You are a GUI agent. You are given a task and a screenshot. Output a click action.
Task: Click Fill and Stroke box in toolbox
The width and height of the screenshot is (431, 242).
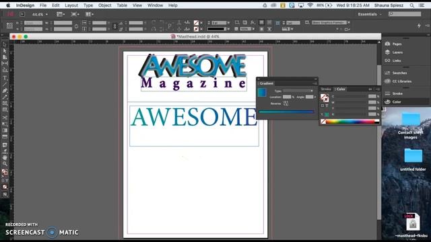[5, 172]
